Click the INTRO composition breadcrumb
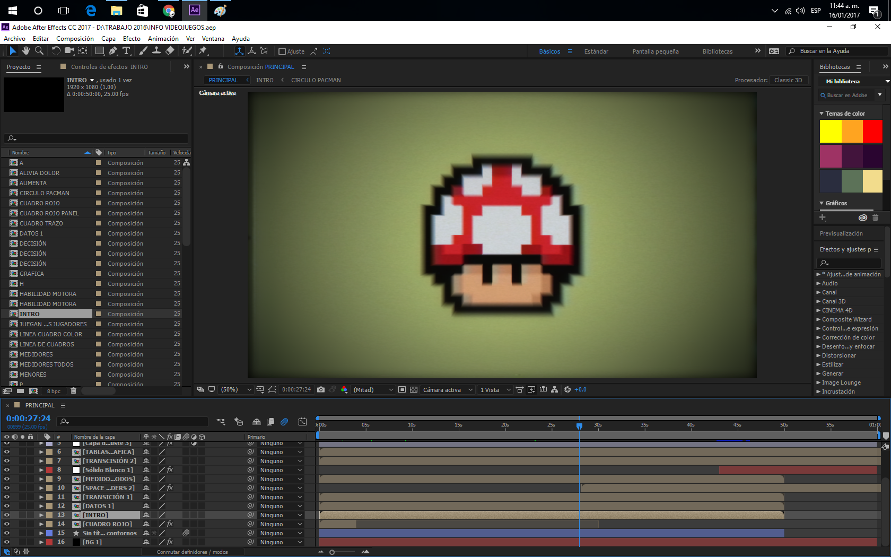891x557 pixels. [x=265, y=80]
